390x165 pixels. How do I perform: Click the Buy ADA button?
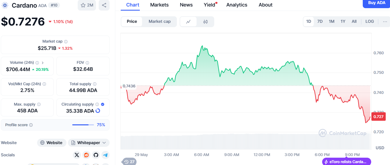pyautogui.click(x=377, y=3)
